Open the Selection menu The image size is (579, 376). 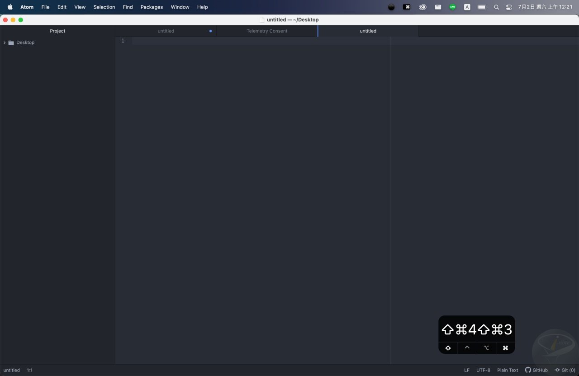[104, 7]
